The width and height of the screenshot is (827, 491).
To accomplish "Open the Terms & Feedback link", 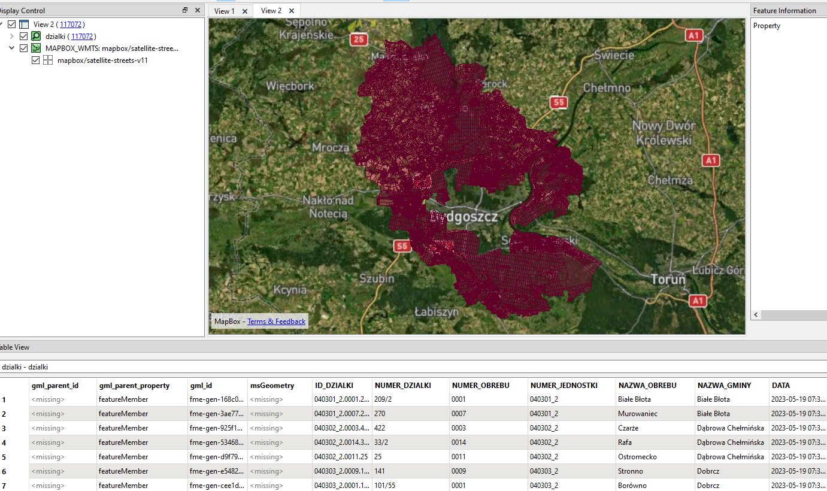I will (x=276, y=322).
